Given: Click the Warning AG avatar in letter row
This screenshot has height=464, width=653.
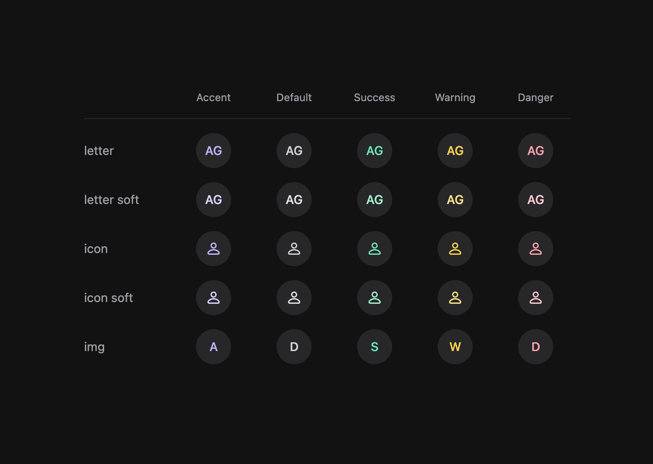Looking at the screenshot, I should [455, 151].
